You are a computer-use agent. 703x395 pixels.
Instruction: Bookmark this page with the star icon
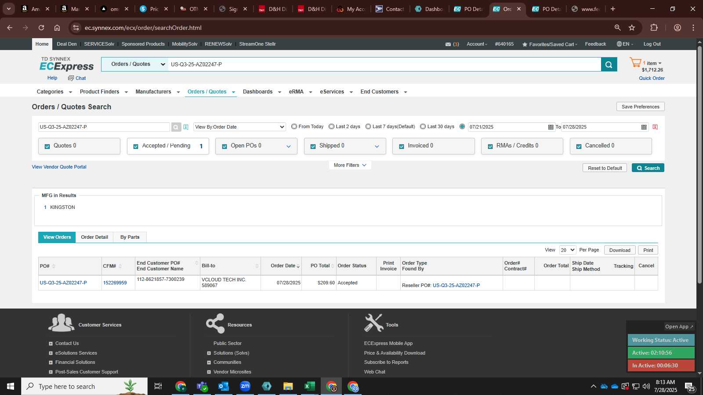(632, 28)
